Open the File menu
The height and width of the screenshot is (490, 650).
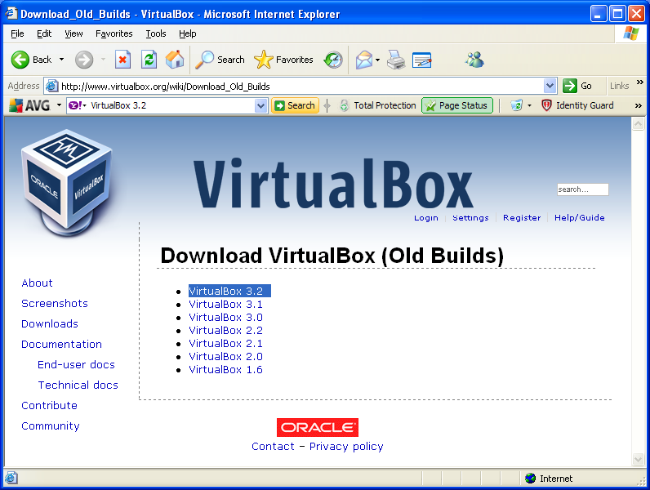click(17, 33)
